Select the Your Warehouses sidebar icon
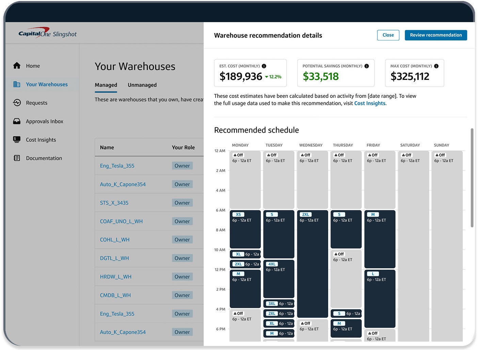478x350 pixels. 17,84
